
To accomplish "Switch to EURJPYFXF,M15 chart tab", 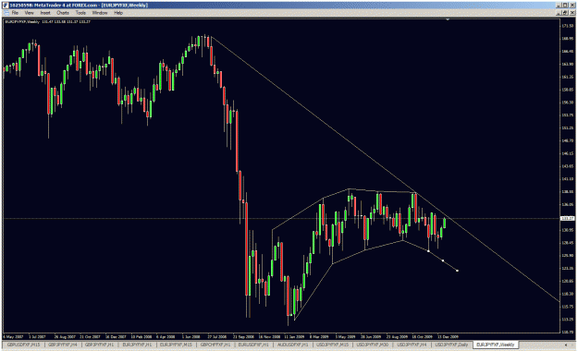I will coord(176,345).
